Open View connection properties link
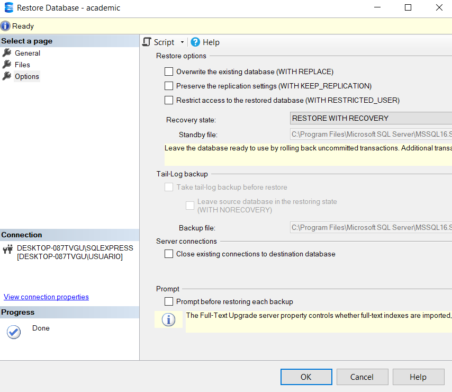The image size is (452, 392). [x=46, y=297]
